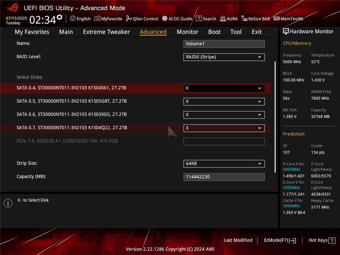Click the 4300MHz E-Core link value
340x255 pixels.
pos(291,187)
